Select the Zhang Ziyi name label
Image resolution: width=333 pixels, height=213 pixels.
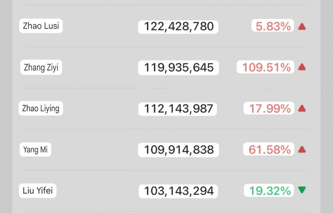[41, 67]
